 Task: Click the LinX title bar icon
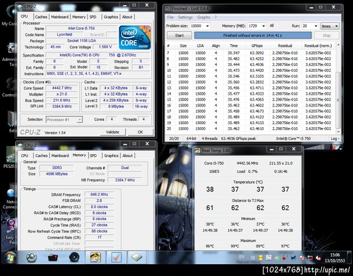coord(168,9)
